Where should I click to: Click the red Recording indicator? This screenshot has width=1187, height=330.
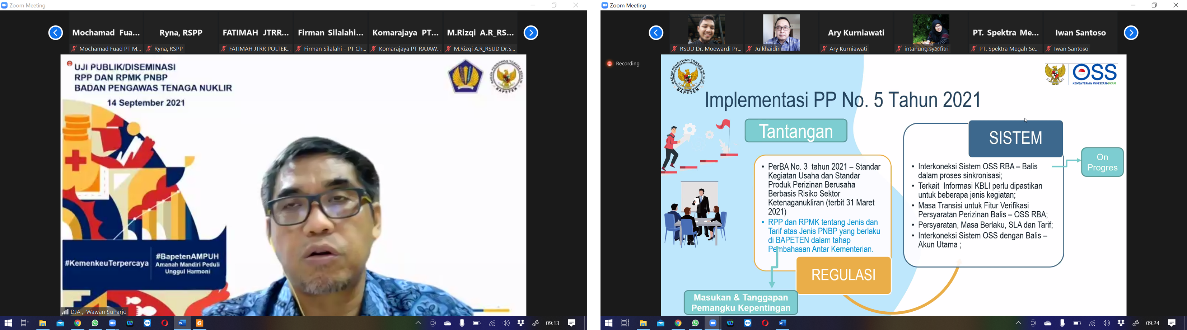[623, 64]
